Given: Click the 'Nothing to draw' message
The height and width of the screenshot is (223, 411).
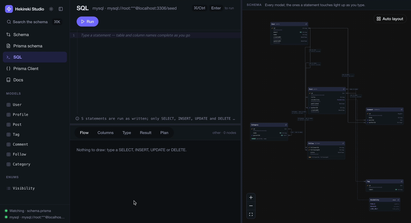Looking at the screenshot, I should pyautogui.click(x=131, y=150).
